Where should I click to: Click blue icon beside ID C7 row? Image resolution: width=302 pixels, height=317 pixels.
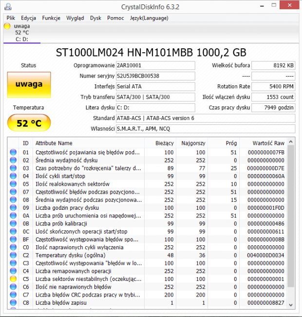point(13,295)
